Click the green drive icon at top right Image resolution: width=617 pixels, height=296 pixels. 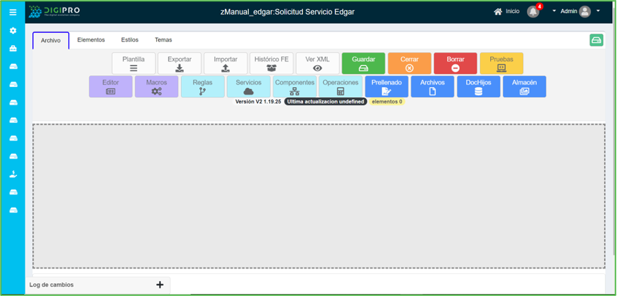click(x=596, y=40)
